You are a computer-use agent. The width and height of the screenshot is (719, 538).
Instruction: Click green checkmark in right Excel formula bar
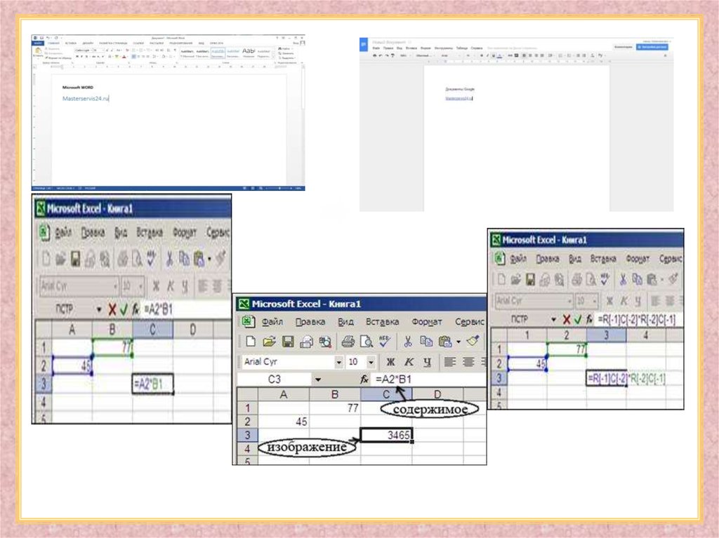point(576,319)
